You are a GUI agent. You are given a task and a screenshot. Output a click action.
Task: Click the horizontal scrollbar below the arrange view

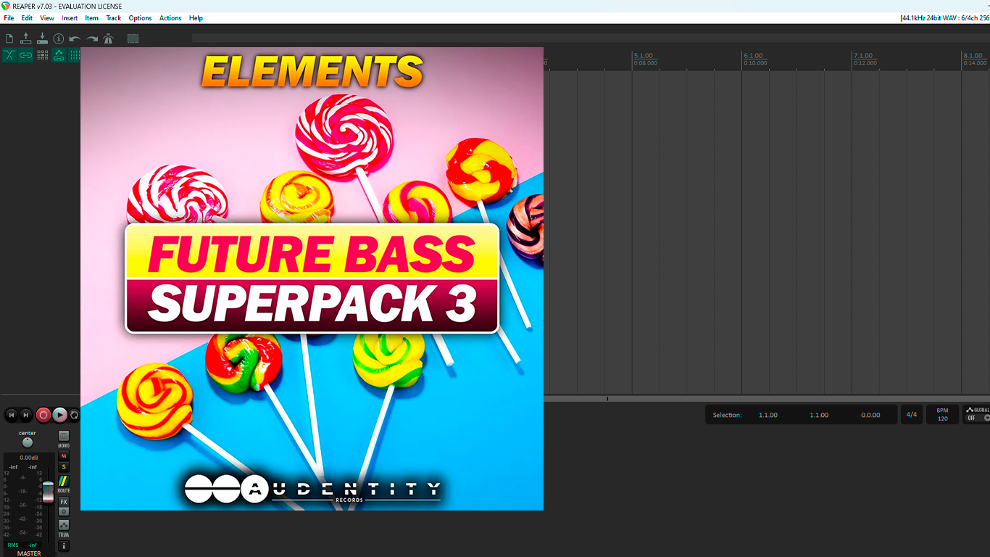[767, 399]
